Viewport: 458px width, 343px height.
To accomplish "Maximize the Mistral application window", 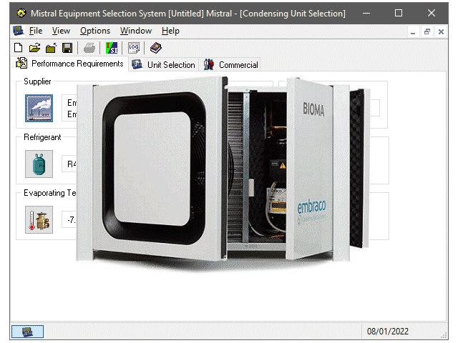I will pyautogui.click(x=399, y=13).
